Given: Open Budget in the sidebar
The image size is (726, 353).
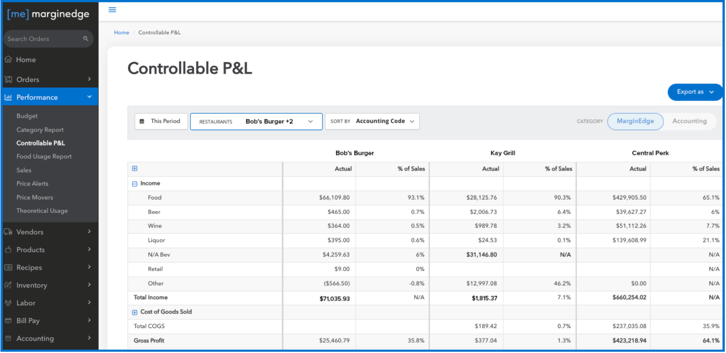Looking at the screenshot, I should coord(27,116).
